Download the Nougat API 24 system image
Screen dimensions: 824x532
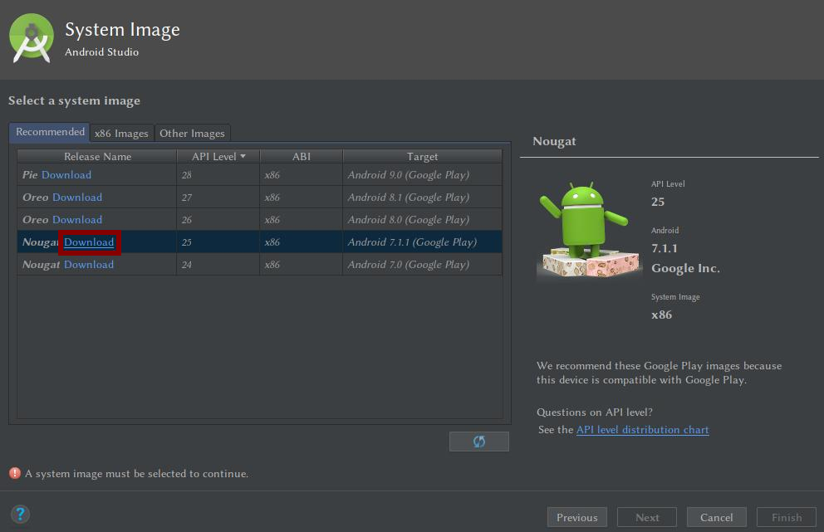pos(86,264)
